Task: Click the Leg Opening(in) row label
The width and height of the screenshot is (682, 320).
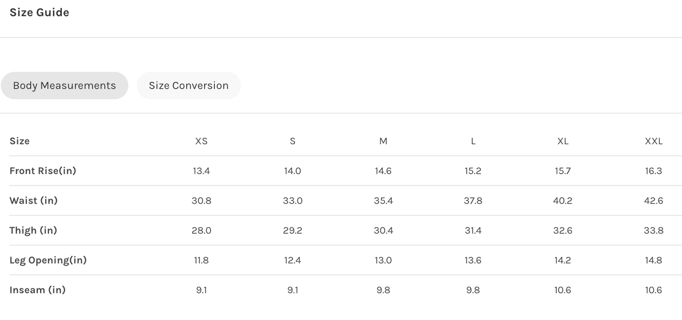Action: [48, 260]
